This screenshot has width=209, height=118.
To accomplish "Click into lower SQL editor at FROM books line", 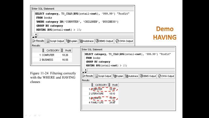I will click(x=93, y=58).
